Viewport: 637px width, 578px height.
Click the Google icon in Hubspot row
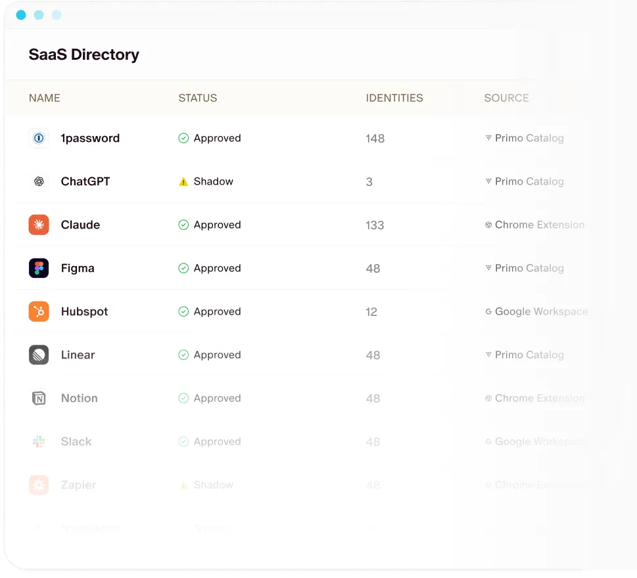pyautogui.click(x=488, y=312)
